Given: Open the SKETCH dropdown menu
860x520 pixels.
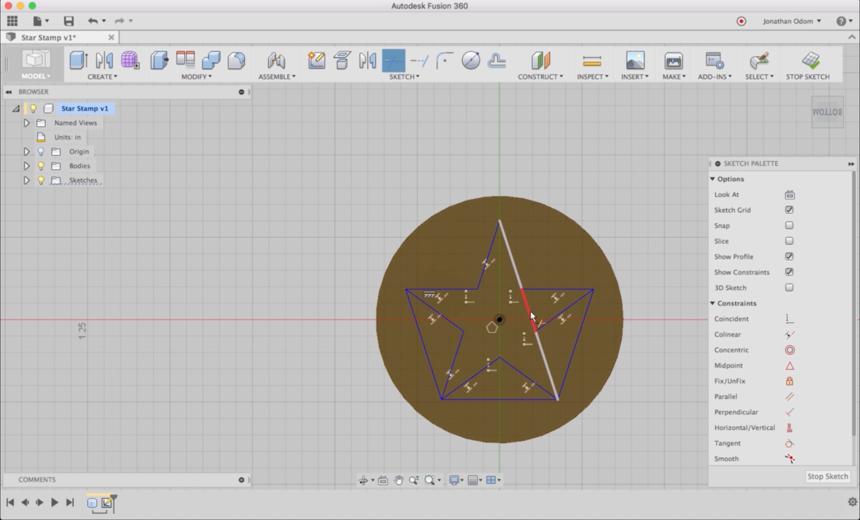Looking at the screenshot, I should tap(404, 77).
